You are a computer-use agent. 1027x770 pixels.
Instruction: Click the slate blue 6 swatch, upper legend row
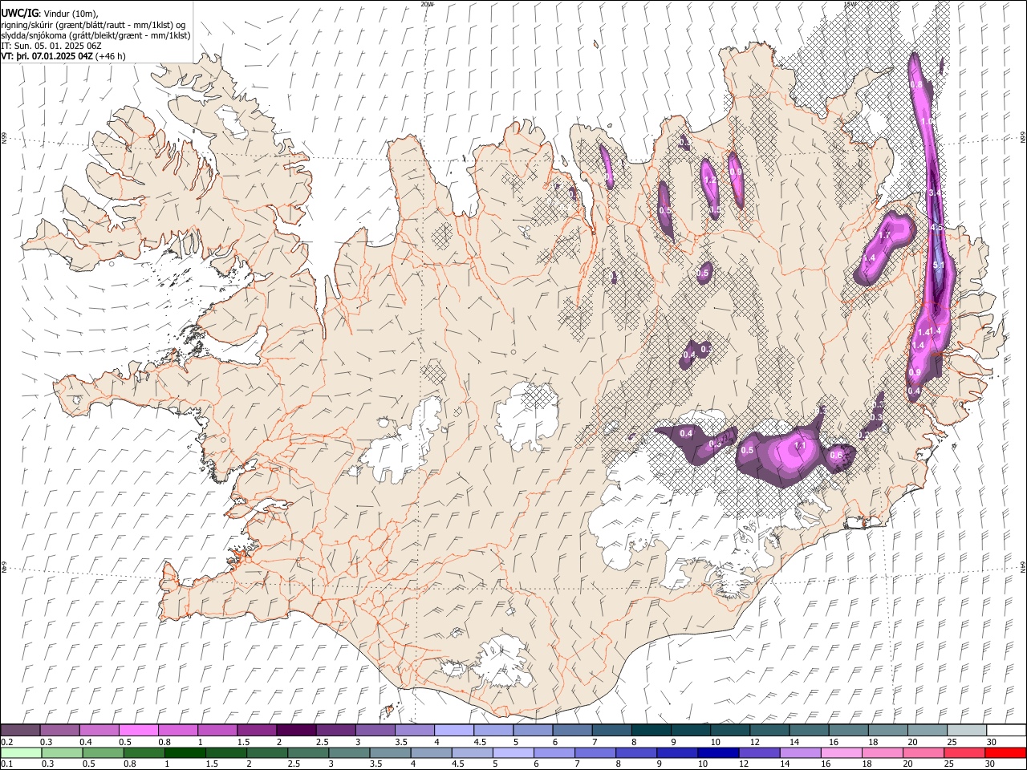click(570, 730)
